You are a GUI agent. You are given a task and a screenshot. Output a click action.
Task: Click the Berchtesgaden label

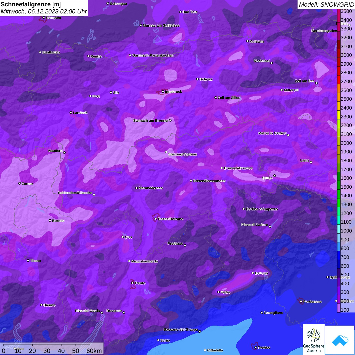324,31
